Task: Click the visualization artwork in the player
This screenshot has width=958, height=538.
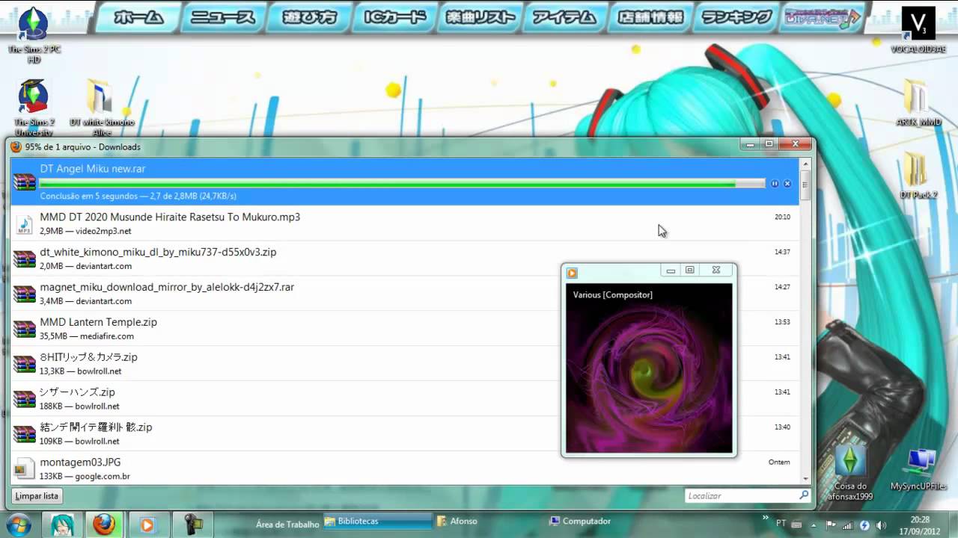Action: pyautogui.click(x=649, y=368)
